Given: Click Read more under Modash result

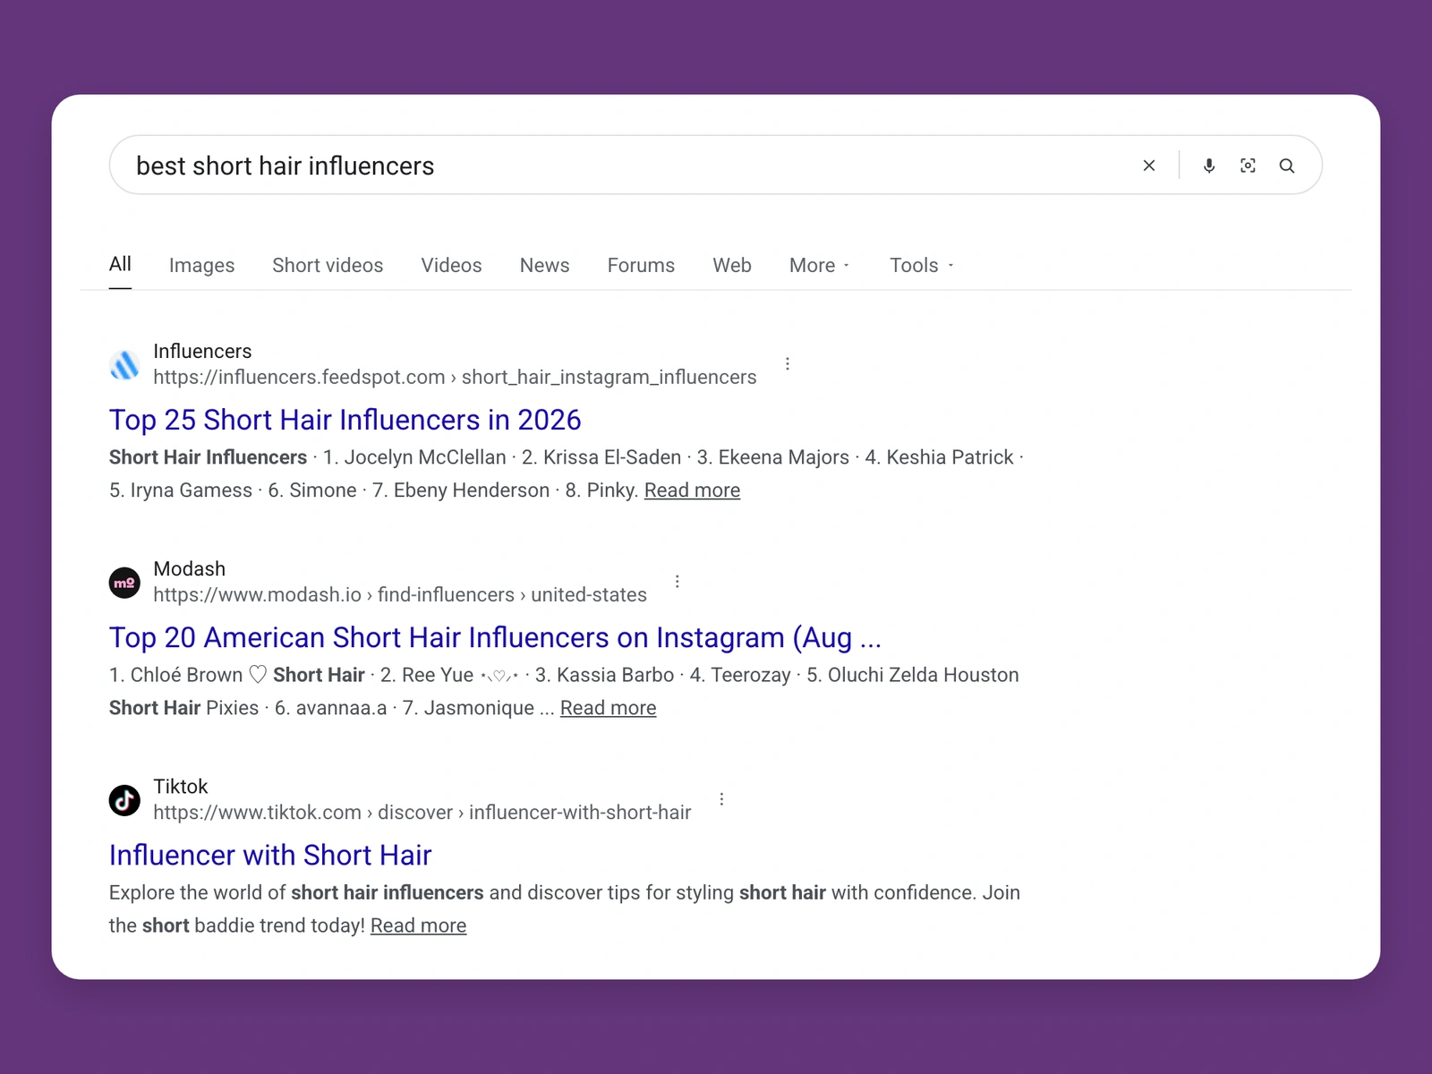Looking at the screenshot, I should [608, 708].
